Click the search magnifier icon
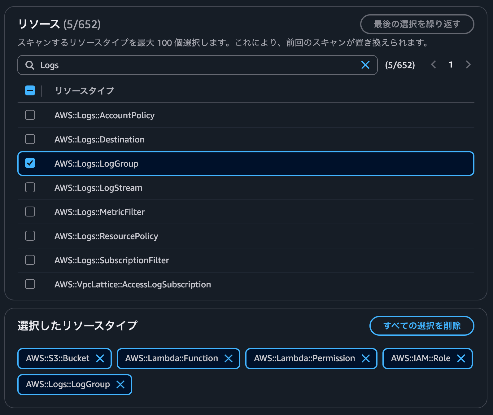This screenshot has width=493, height=415. pos(30,65)
